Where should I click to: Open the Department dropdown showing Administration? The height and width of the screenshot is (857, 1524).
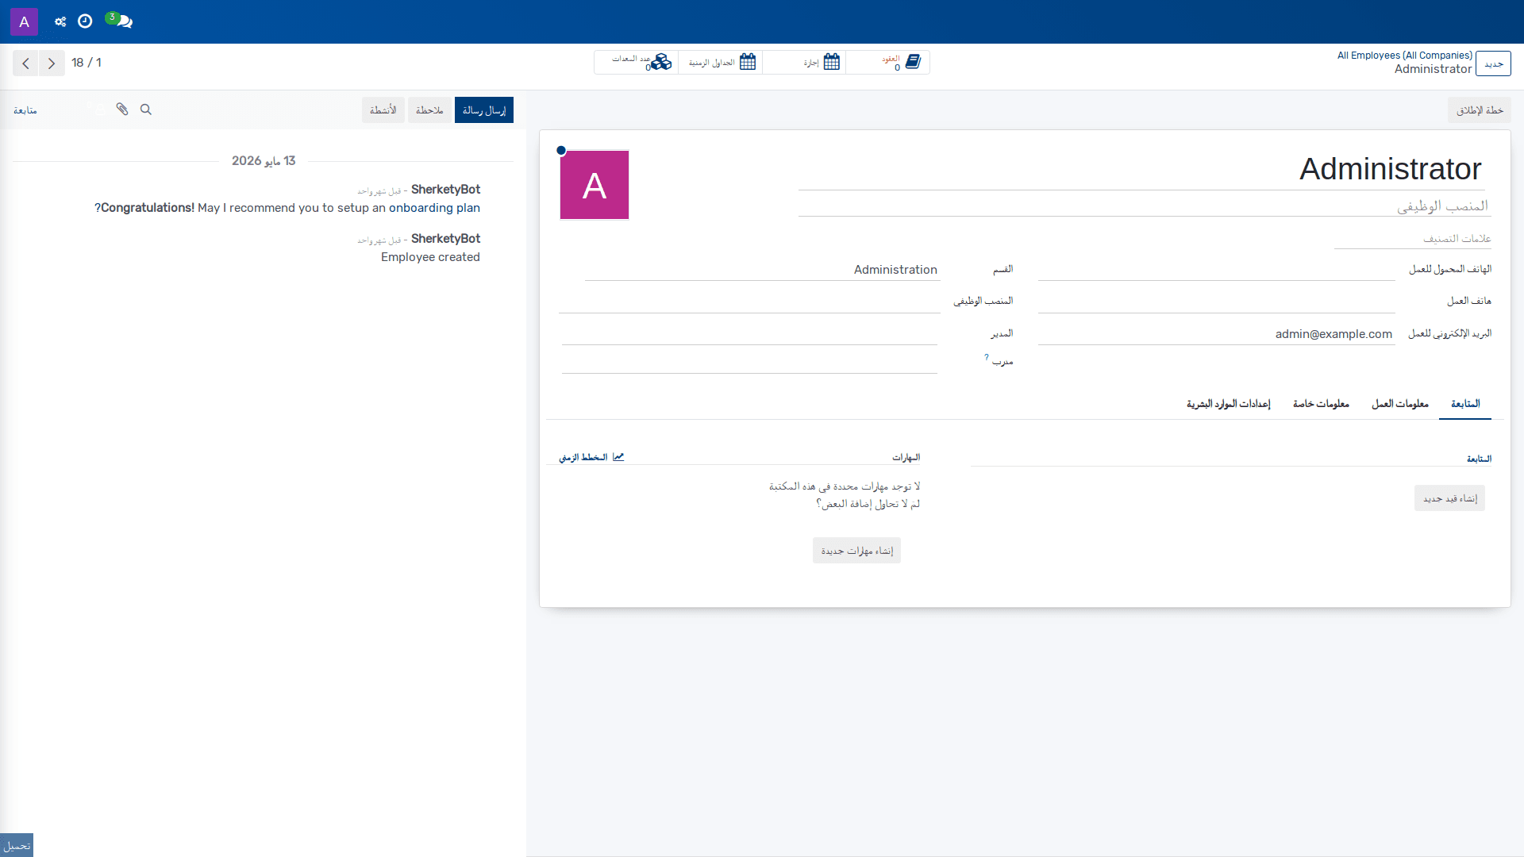tap(762, 270)
